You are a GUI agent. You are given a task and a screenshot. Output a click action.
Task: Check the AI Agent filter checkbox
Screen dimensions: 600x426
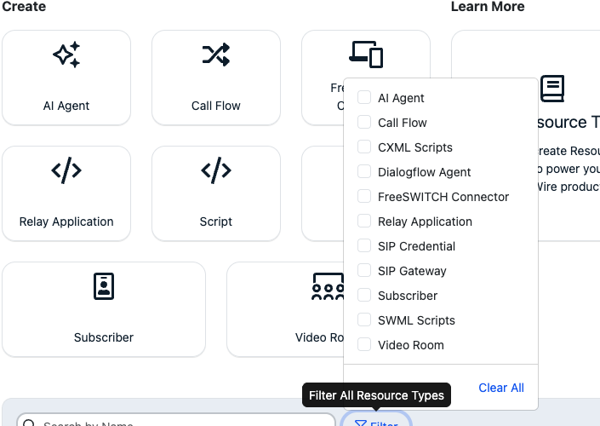(364, 98)
